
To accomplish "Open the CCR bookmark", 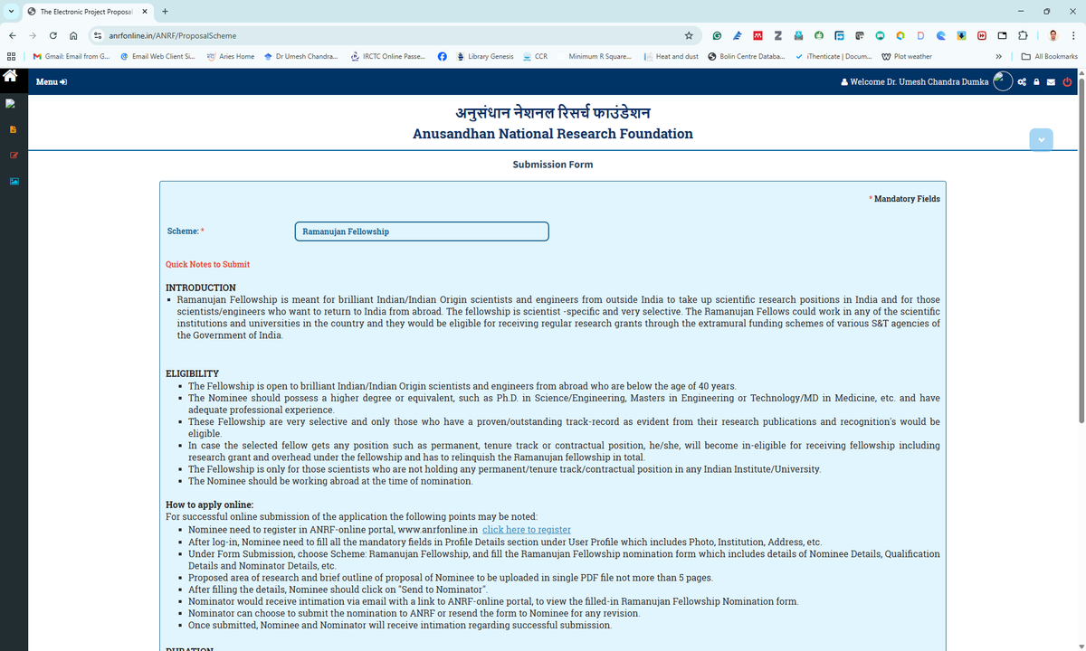I will (536, 56).
